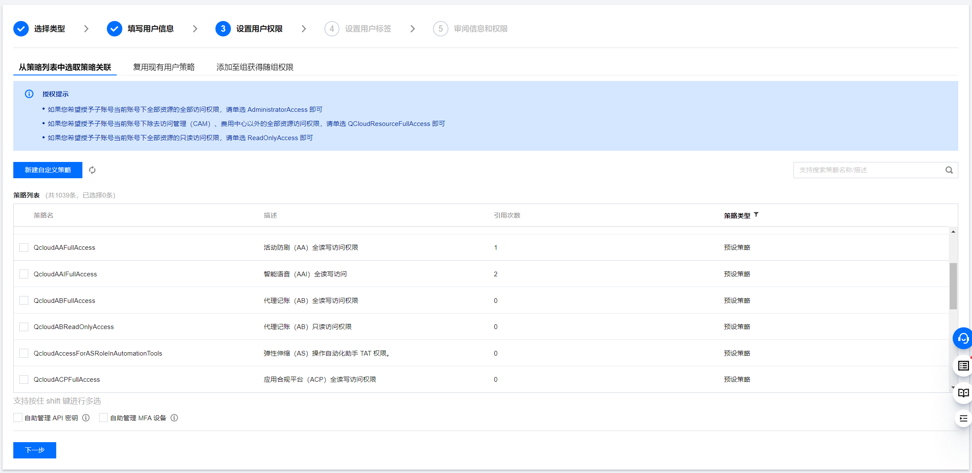The width and height of the screenshot is (972, 473).
Task: Go to 设置用户标签 step label
Action: [x=368, y=29]
